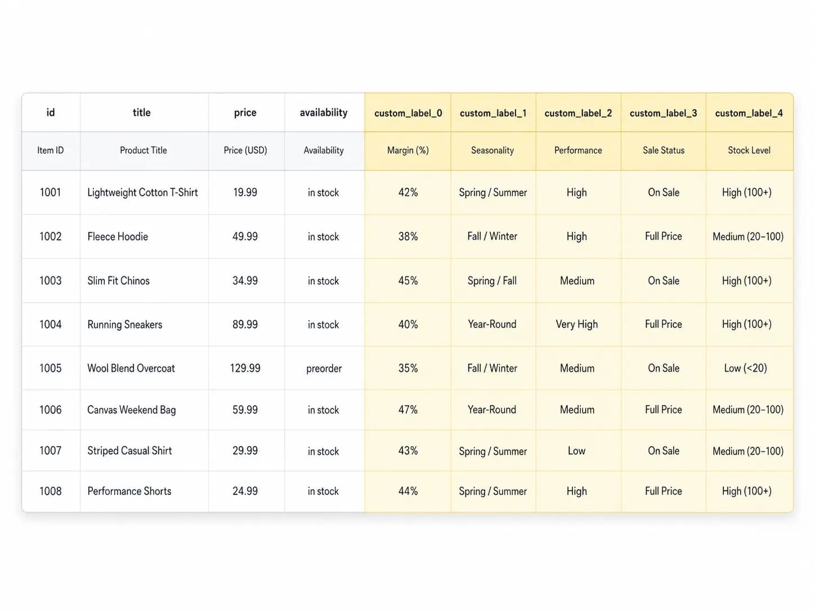Click item ID 1008
815x611 pixels.
click(x=50, y=491)
